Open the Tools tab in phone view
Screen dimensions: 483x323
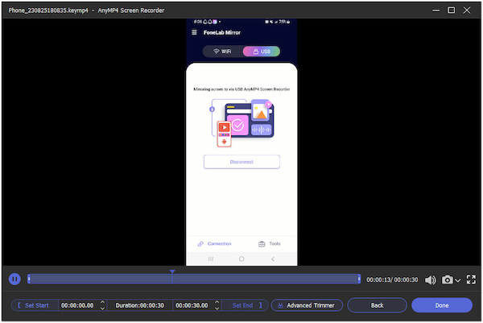pos(270,243)
